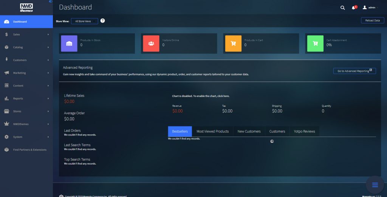Click the NWD themes logo

tap(26, 8)
